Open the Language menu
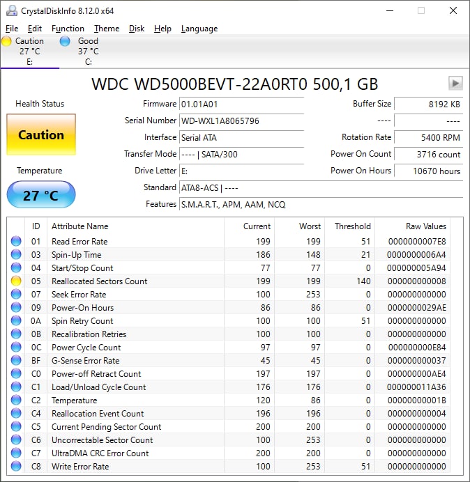This screenshot has width=470, height=482. tap(199, 29)
